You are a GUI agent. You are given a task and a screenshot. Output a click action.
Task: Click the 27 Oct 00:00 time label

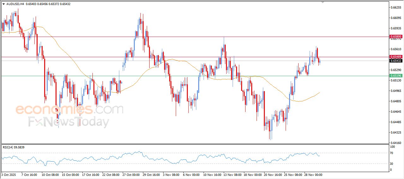point(131,175)
